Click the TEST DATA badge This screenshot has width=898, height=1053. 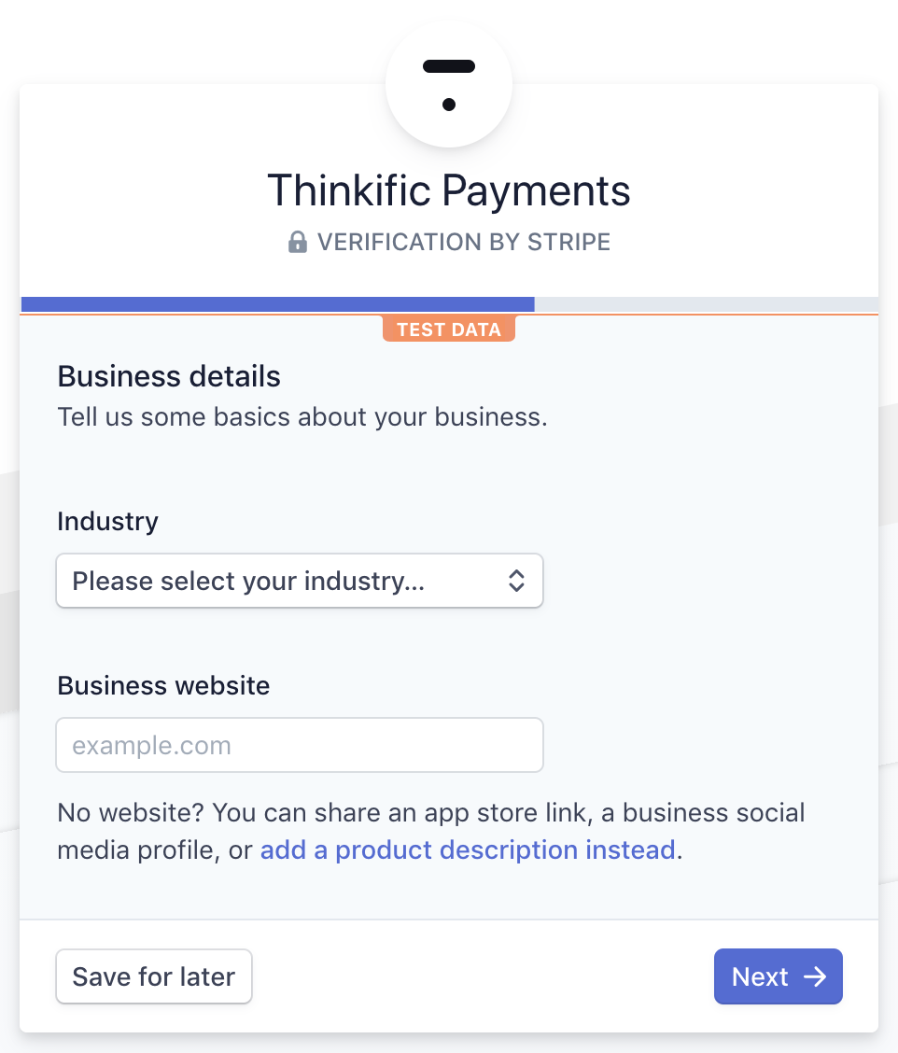448,329
